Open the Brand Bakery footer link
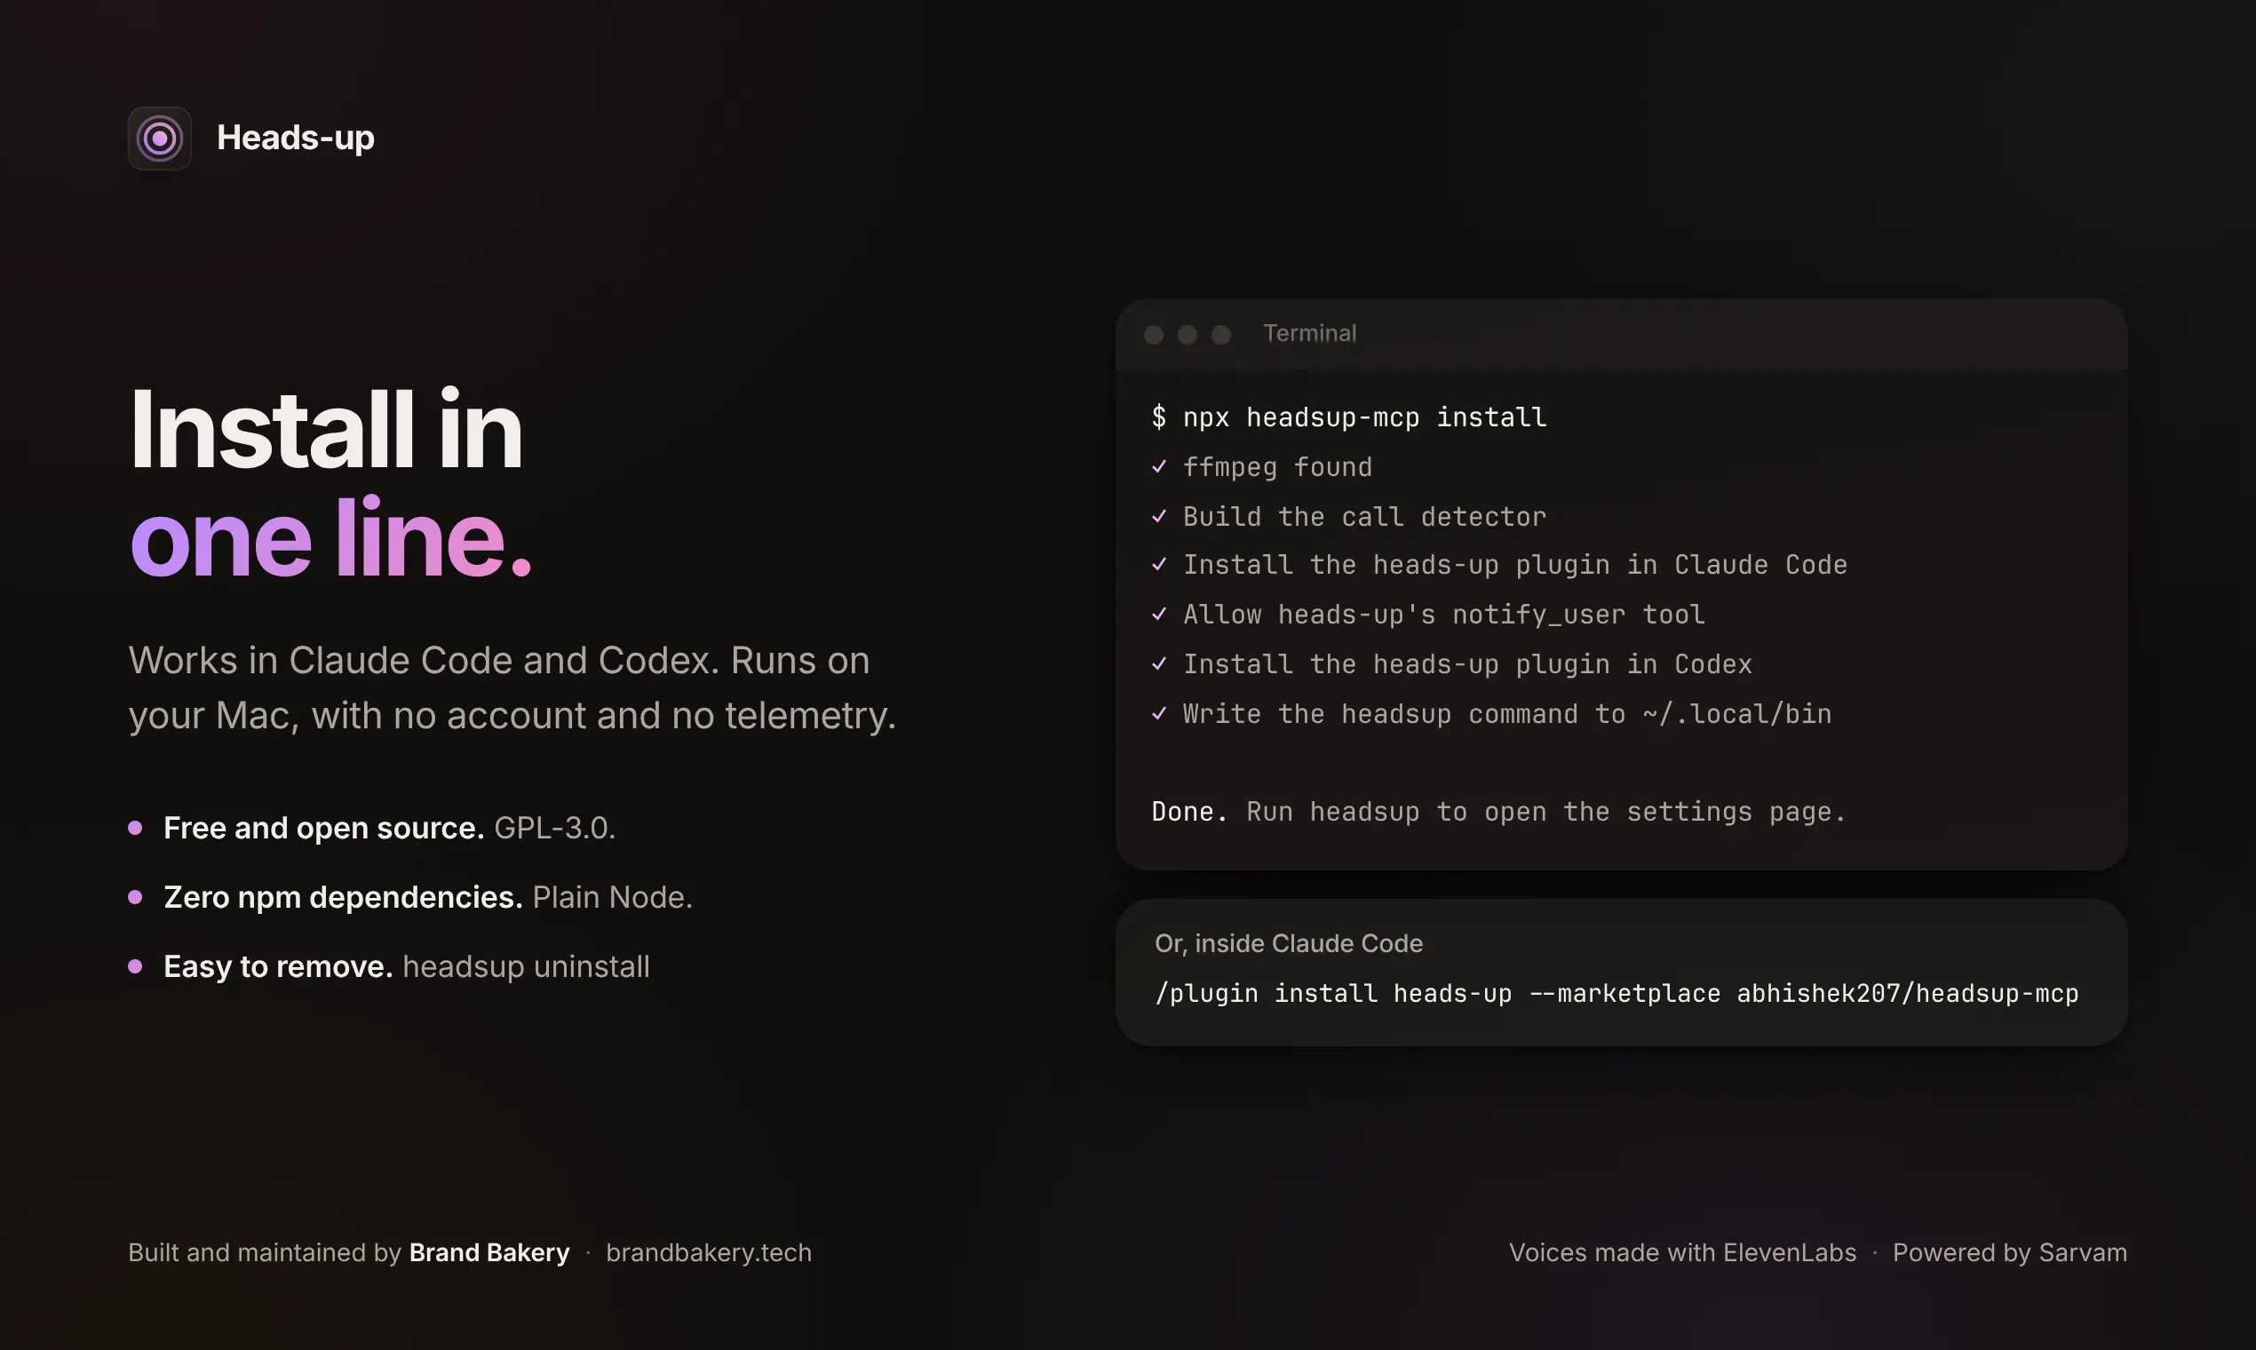The width and height of the screenshot is (2256, 1350). pyautogui.click(x=489, y=1252)
